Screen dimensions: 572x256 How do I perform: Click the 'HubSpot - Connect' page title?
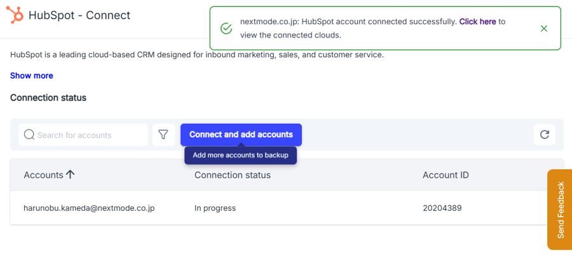click(x=79, y=15)
